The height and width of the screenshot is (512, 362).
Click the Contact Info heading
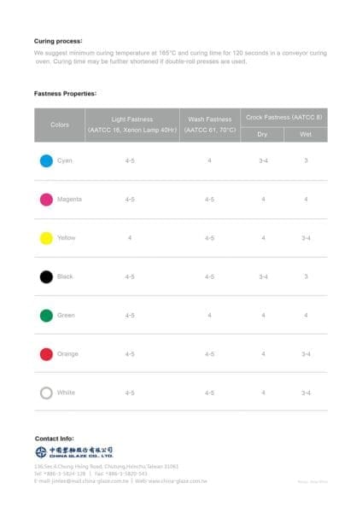(55, 439)
